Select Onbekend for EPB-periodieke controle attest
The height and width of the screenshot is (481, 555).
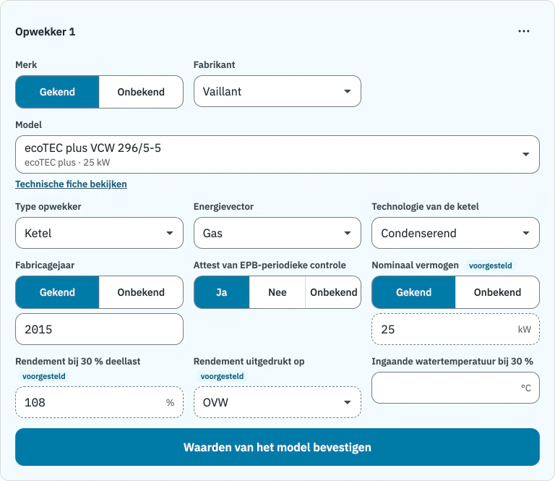click(x=333, y=292)
